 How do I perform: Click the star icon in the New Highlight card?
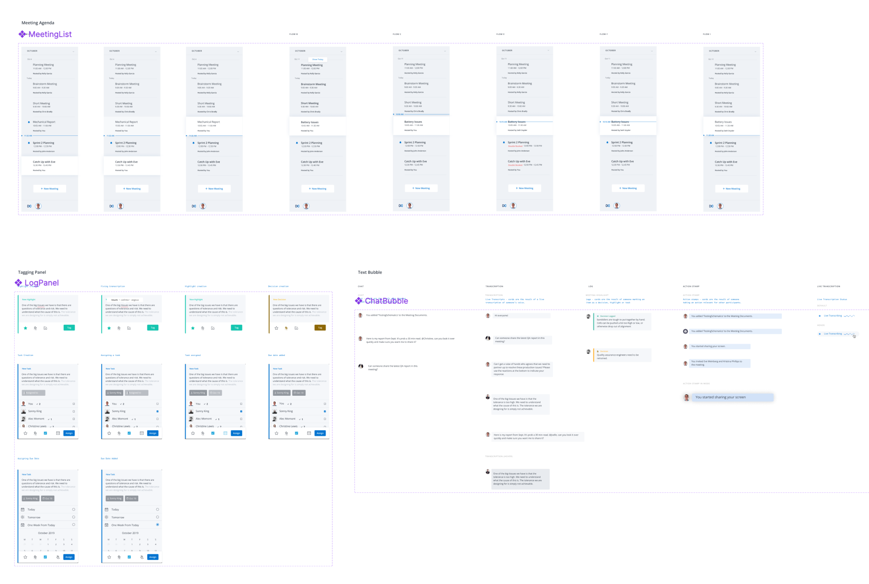click(x=25, y=327)
